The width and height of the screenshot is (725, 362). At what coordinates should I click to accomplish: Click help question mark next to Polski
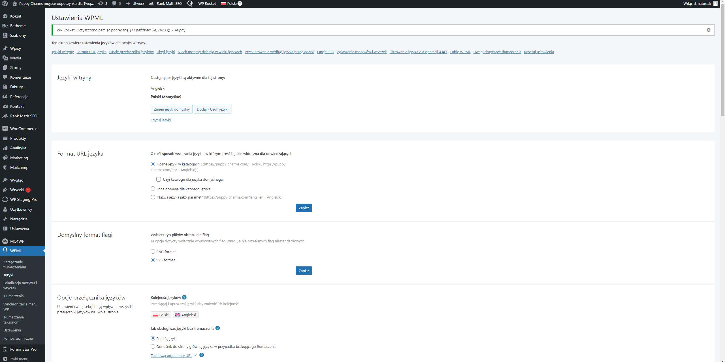[x=240, y=4]
